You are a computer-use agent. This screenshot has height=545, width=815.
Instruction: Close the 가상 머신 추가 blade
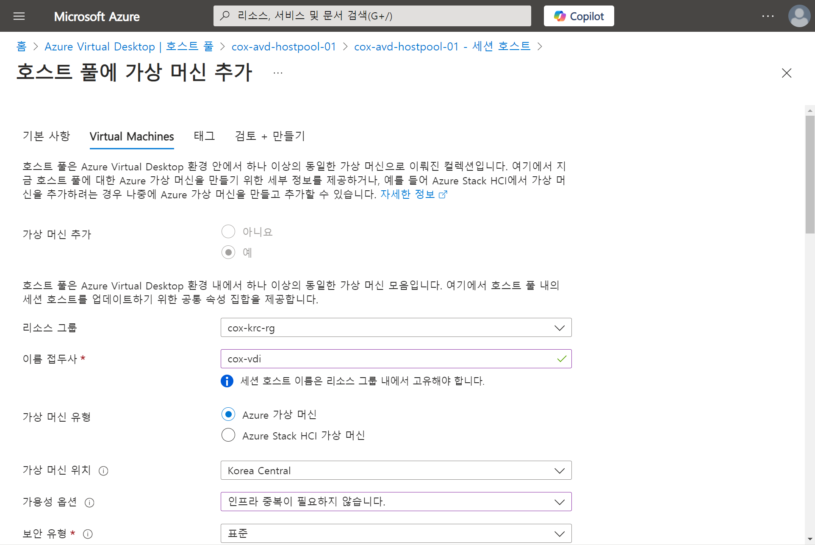pyautogui.click(x=787, y=73)
